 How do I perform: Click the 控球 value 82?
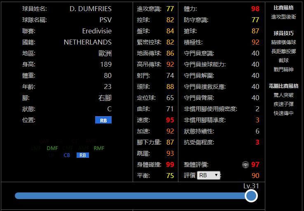(170, 20)
